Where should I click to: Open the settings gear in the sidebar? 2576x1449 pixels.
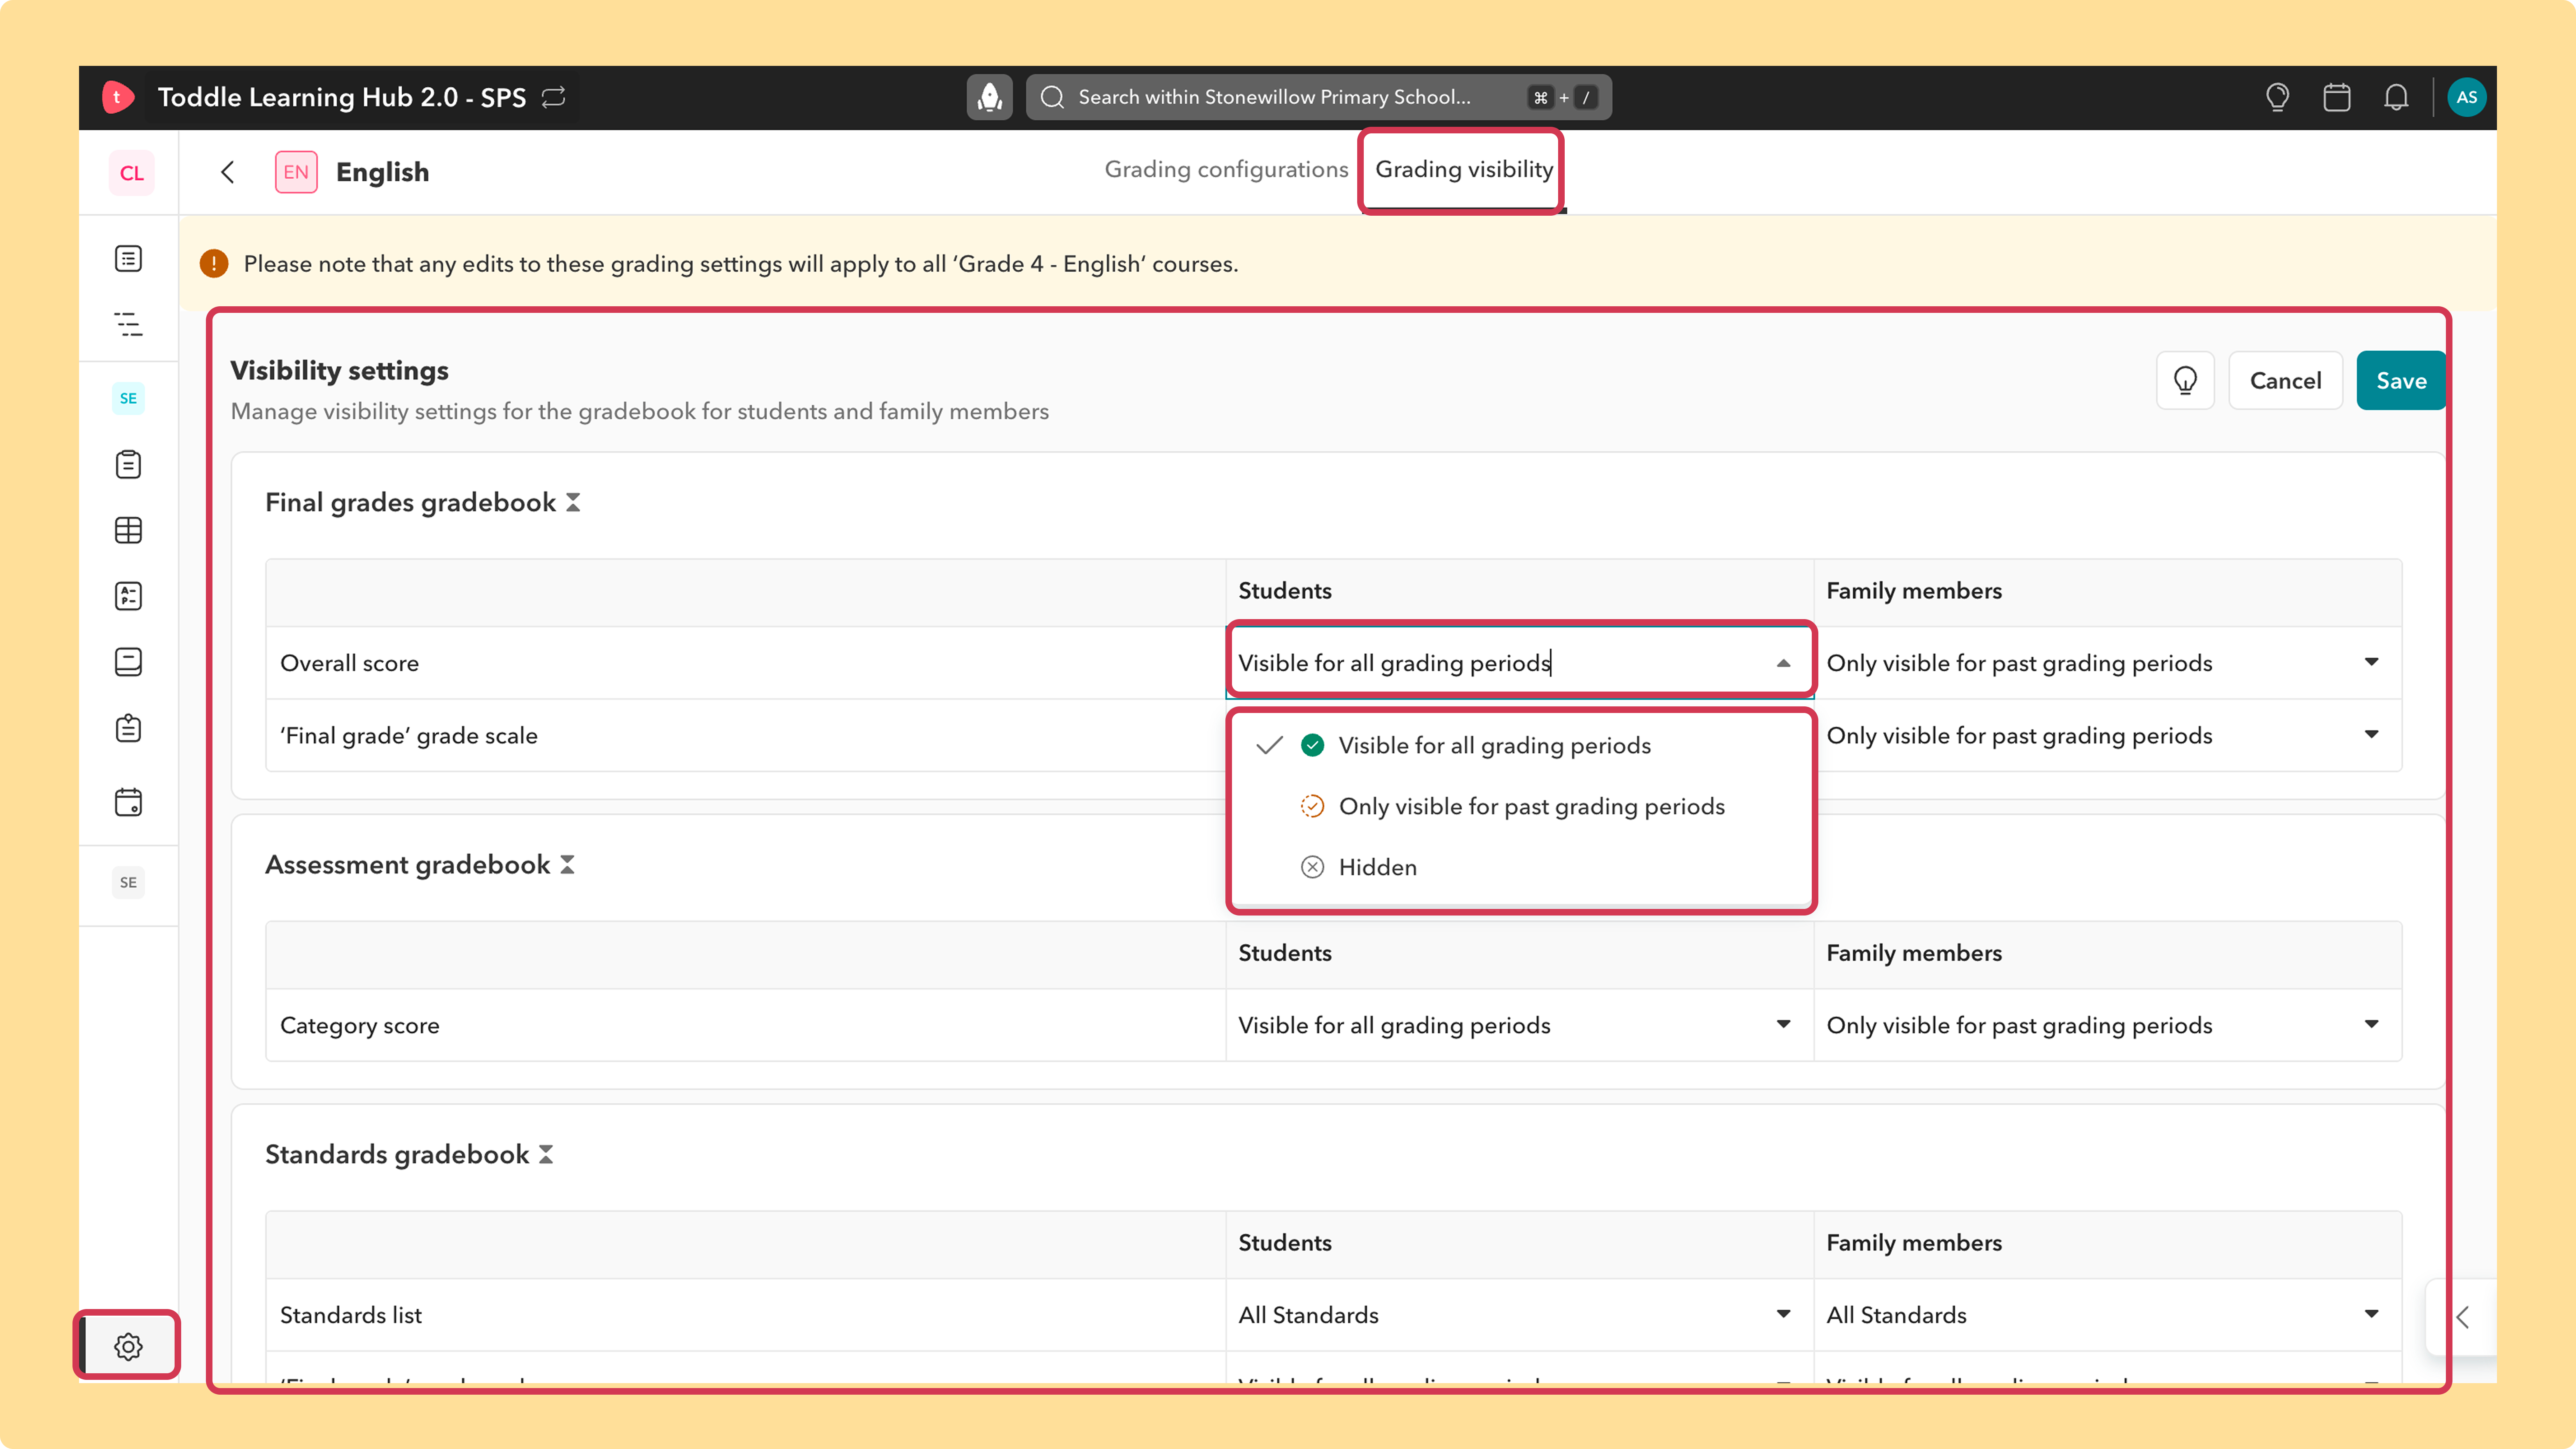[x=128, y=1346]
